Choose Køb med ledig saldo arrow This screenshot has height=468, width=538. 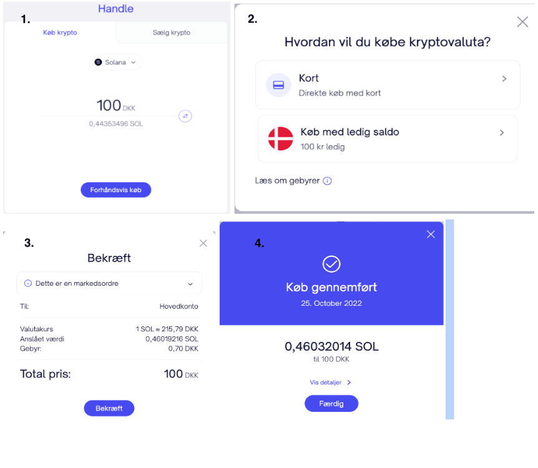(502, 133)
